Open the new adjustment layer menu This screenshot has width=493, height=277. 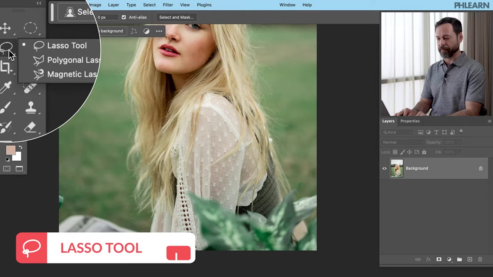tap(449, 259)
